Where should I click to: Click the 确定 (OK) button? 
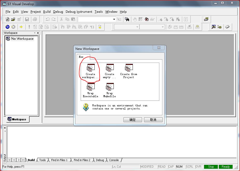pos(133,120)
